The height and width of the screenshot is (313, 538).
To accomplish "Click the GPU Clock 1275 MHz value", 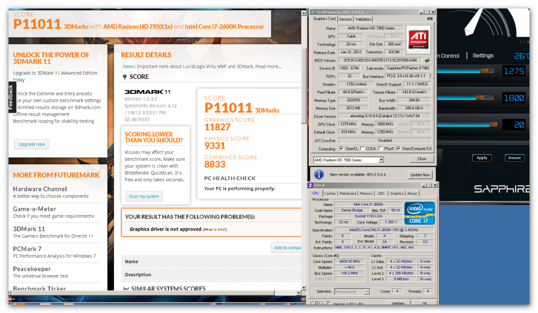I will point(348,124).
